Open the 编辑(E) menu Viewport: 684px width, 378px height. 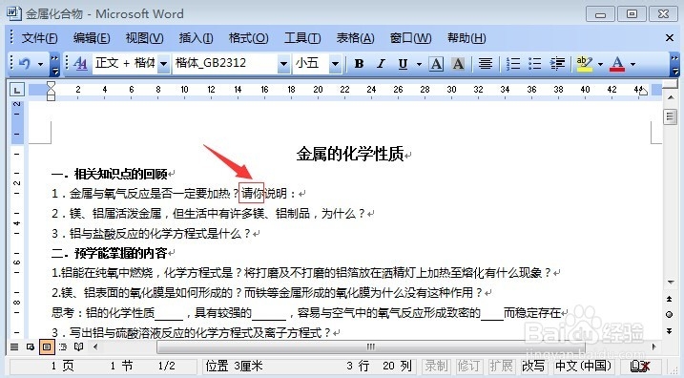pyautogui.click(x=92, y=38)
